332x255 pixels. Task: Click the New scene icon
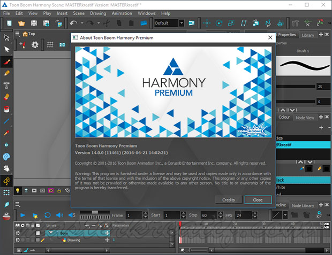9,23
